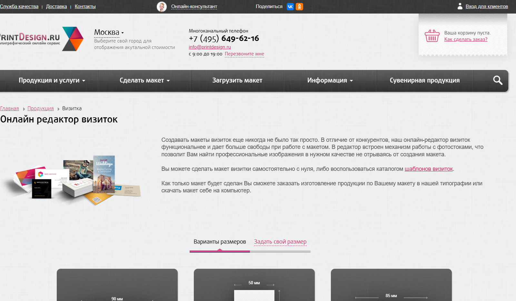Expand the Продукция и услуги menu
Image resolution: width=516 pixels, height=301 pixels.
tap(51, 81)
